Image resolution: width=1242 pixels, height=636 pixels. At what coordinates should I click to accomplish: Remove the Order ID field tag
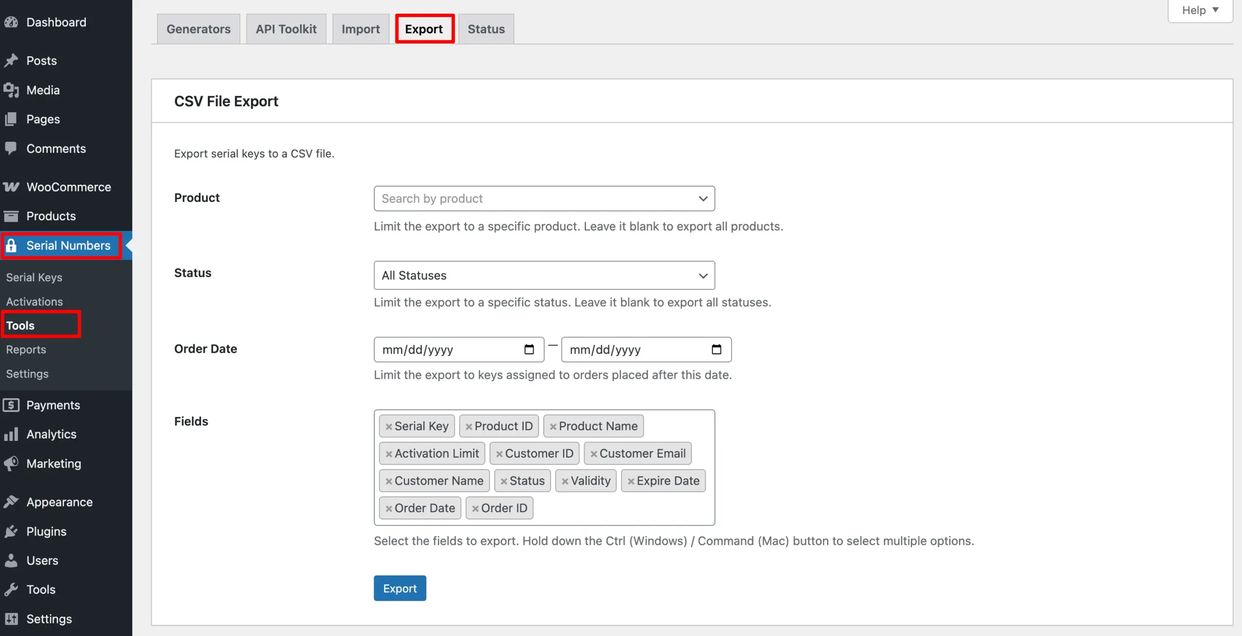point(475,508)
